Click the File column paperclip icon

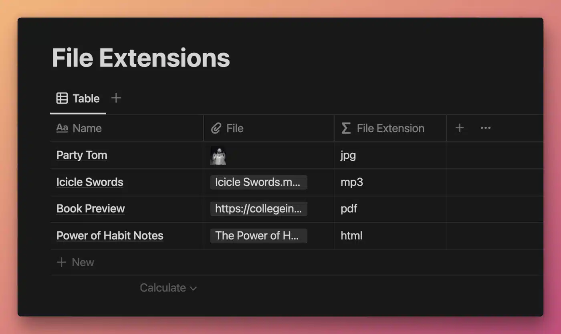click(216, 128)
